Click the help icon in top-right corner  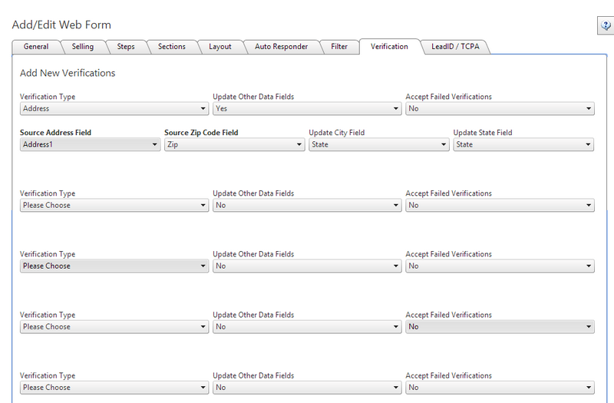(605, 26)
